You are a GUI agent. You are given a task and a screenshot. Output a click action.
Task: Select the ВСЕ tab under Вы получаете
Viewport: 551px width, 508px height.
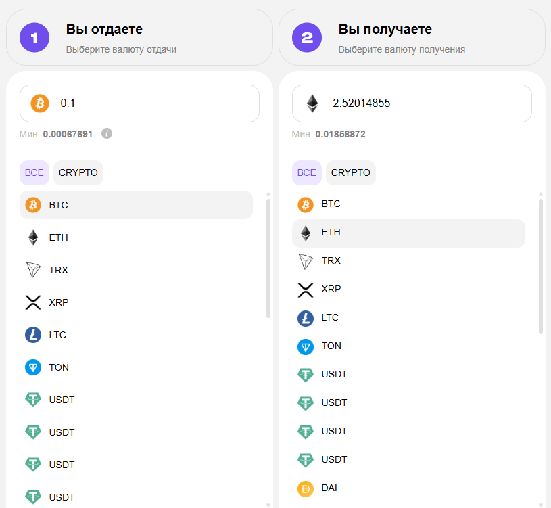tap(306, 172)
